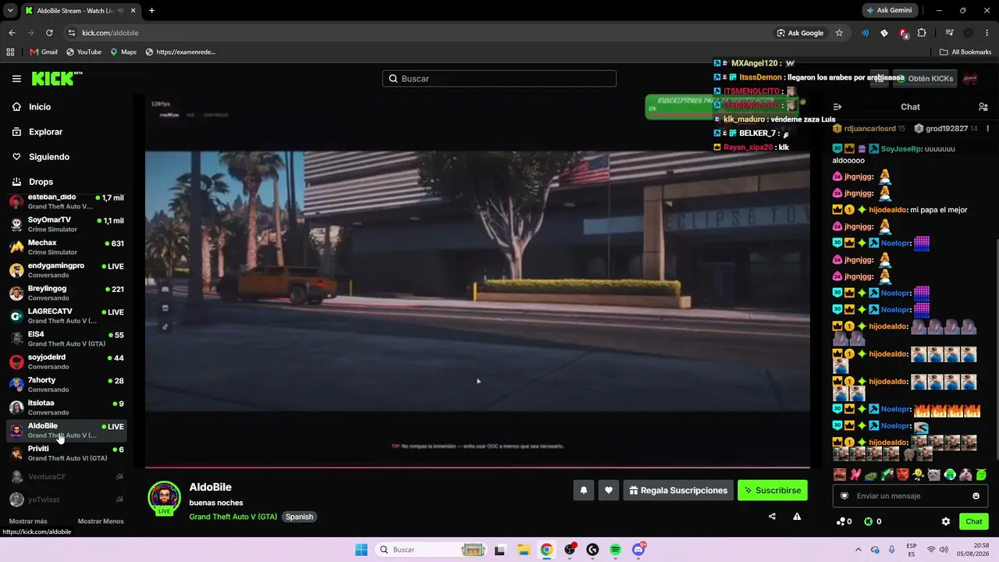Open Chrome extensions puzzle icon
The image size is (999, 562).
click(x=922, y=33)
